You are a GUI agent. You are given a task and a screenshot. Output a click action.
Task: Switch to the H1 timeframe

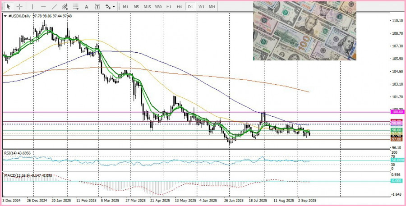click(169, 7)
